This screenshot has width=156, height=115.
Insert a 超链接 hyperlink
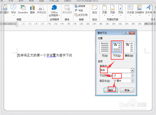tap(80, 6)
